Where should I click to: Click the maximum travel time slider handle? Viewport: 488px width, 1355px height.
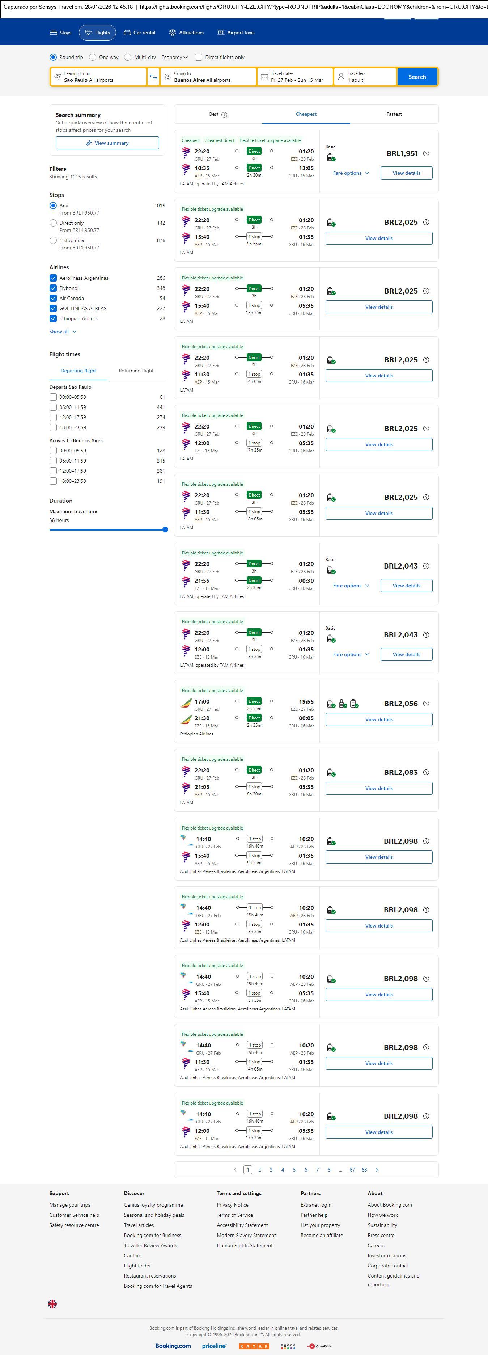click(165, 530)
